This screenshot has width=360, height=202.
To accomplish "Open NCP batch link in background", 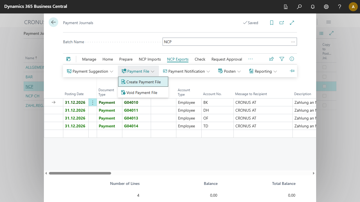I will point(29,86).
